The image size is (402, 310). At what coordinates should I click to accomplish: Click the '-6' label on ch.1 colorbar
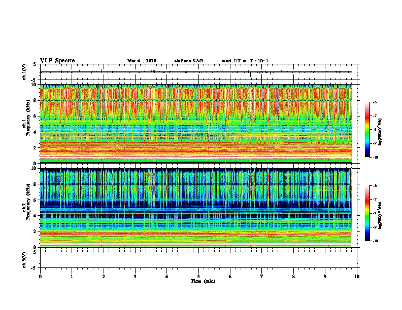(x=375, y=102)
